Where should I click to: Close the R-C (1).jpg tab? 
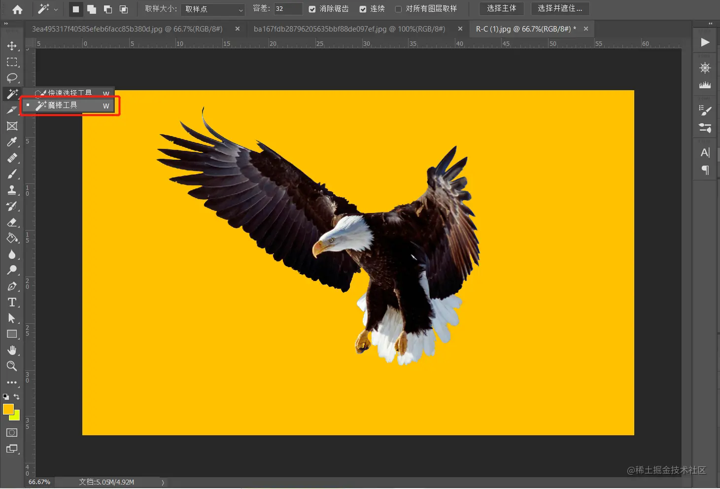[586, 29]
